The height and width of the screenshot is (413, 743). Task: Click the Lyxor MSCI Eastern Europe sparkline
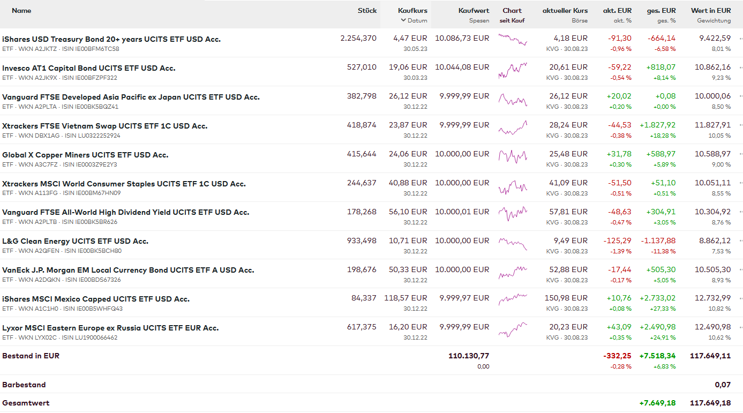click(513, 329)
